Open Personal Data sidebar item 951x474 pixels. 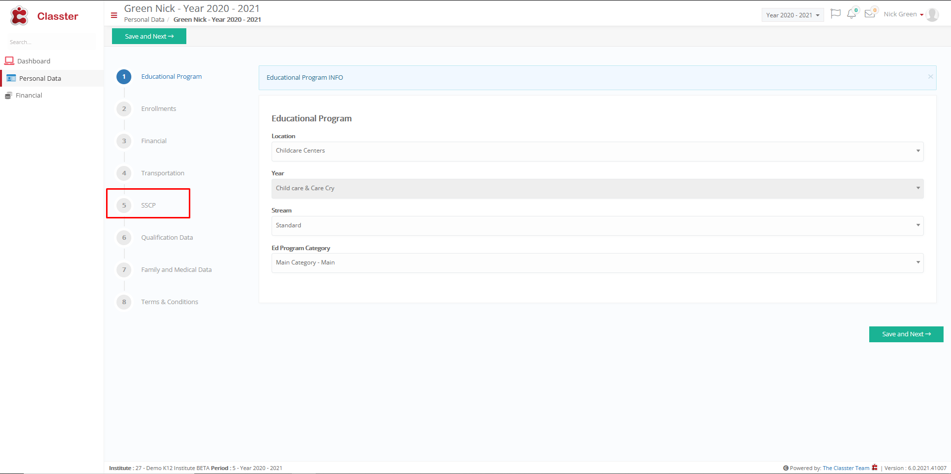pos(40,78)
